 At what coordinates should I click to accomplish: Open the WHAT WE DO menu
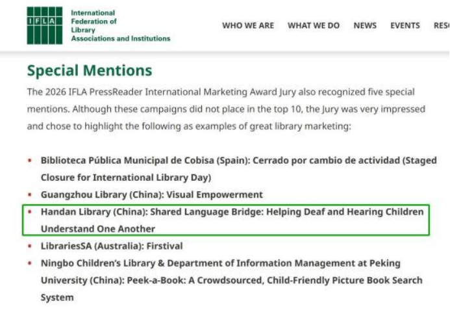pyautogui.click(x=314, y=25)
